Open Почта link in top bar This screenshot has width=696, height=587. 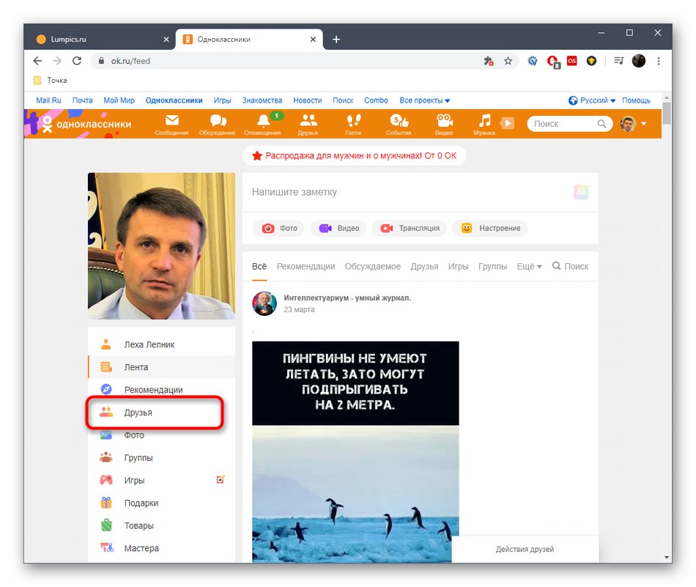point(83,100)
